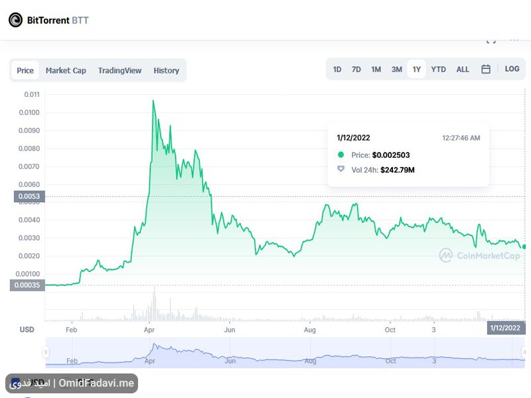Click the left range slider handle
The image size is (531, 398).
pyautogui.click(x=46, y=352)
